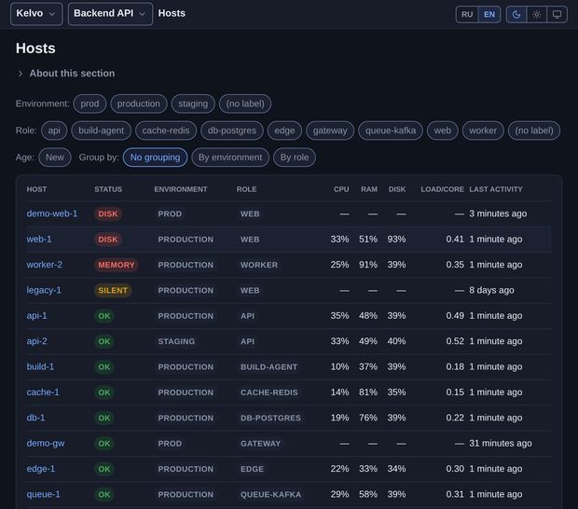Click OK status badge for api-1

click(x=104, y=316)
